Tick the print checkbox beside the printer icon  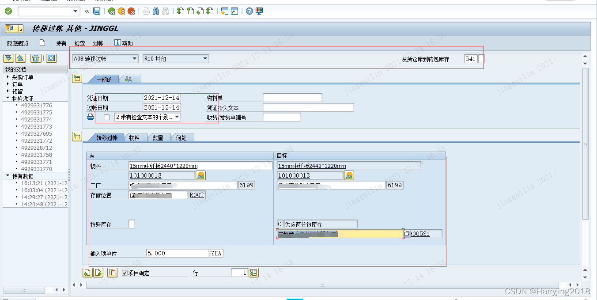(106, 117)
